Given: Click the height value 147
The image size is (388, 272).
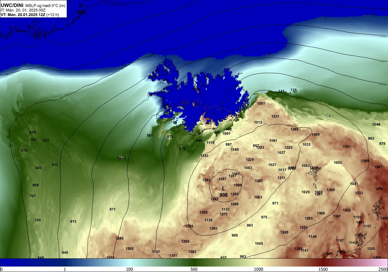Looking at the screenshot, I should (282, 91).
